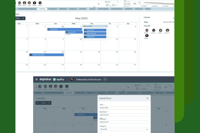The width and height of the screenshot is (200, 133).
Task: Open the Topics tab in the May 2023 window
Action: coord(148,9)
